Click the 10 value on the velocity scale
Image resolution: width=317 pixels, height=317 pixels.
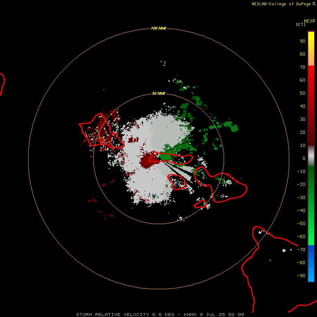(303, 145)
